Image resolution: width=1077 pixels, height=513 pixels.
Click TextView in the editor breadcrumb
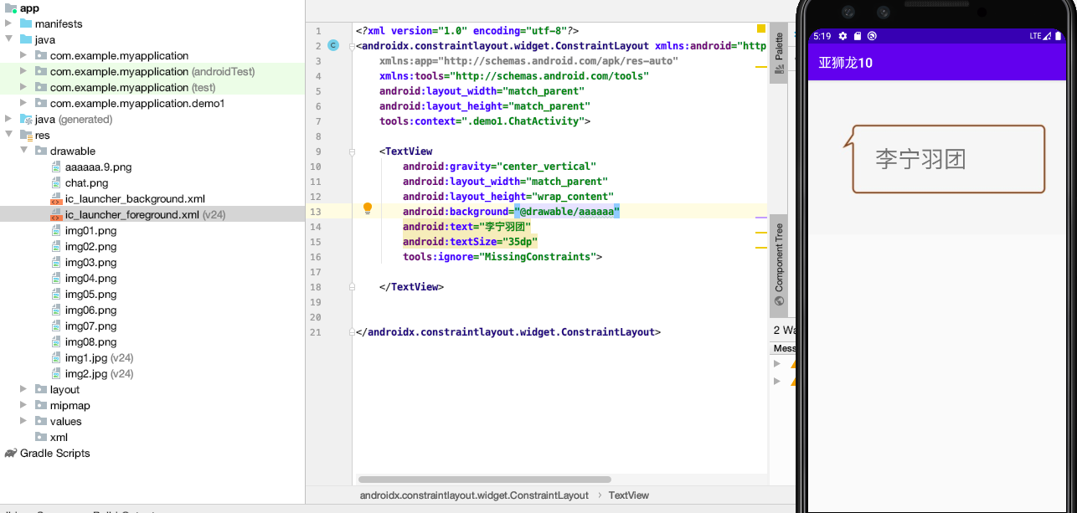[x=628, y=495]
